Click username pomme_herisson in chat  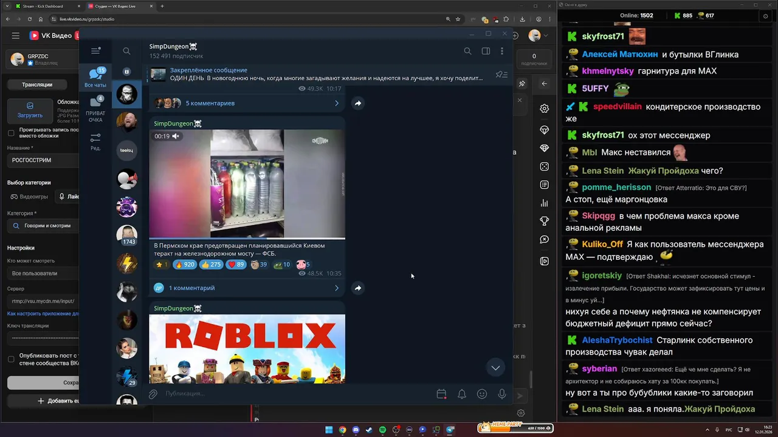[x=615, y=188]
